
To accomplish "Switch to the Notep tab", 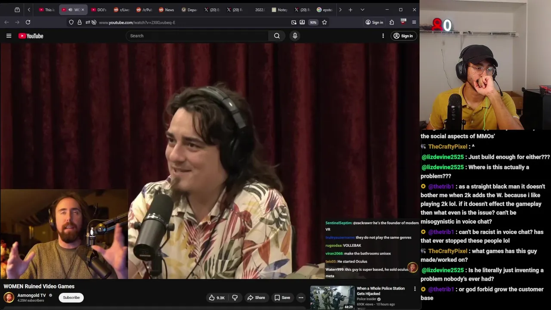I will (x=279, y=9).
